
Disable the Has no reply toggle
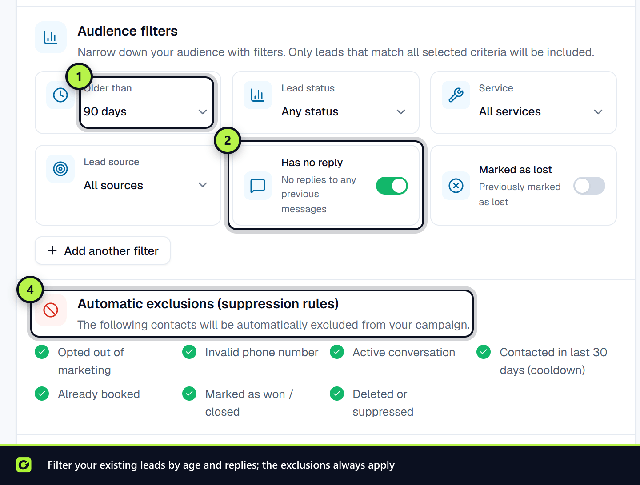(x=392, y=186)
